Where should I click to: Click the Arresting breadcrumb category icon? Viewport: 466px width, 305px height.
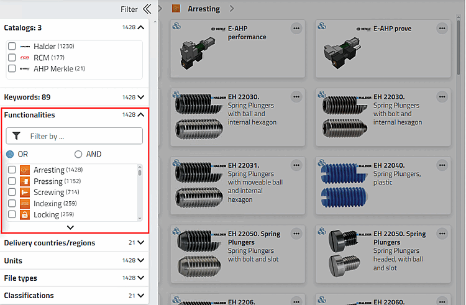(176, 9)
